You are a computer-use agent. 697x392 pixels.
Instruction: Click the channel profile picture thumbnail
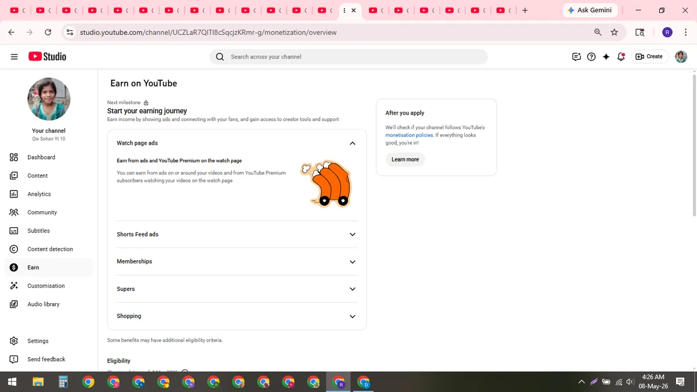click(x=49, y=99)
